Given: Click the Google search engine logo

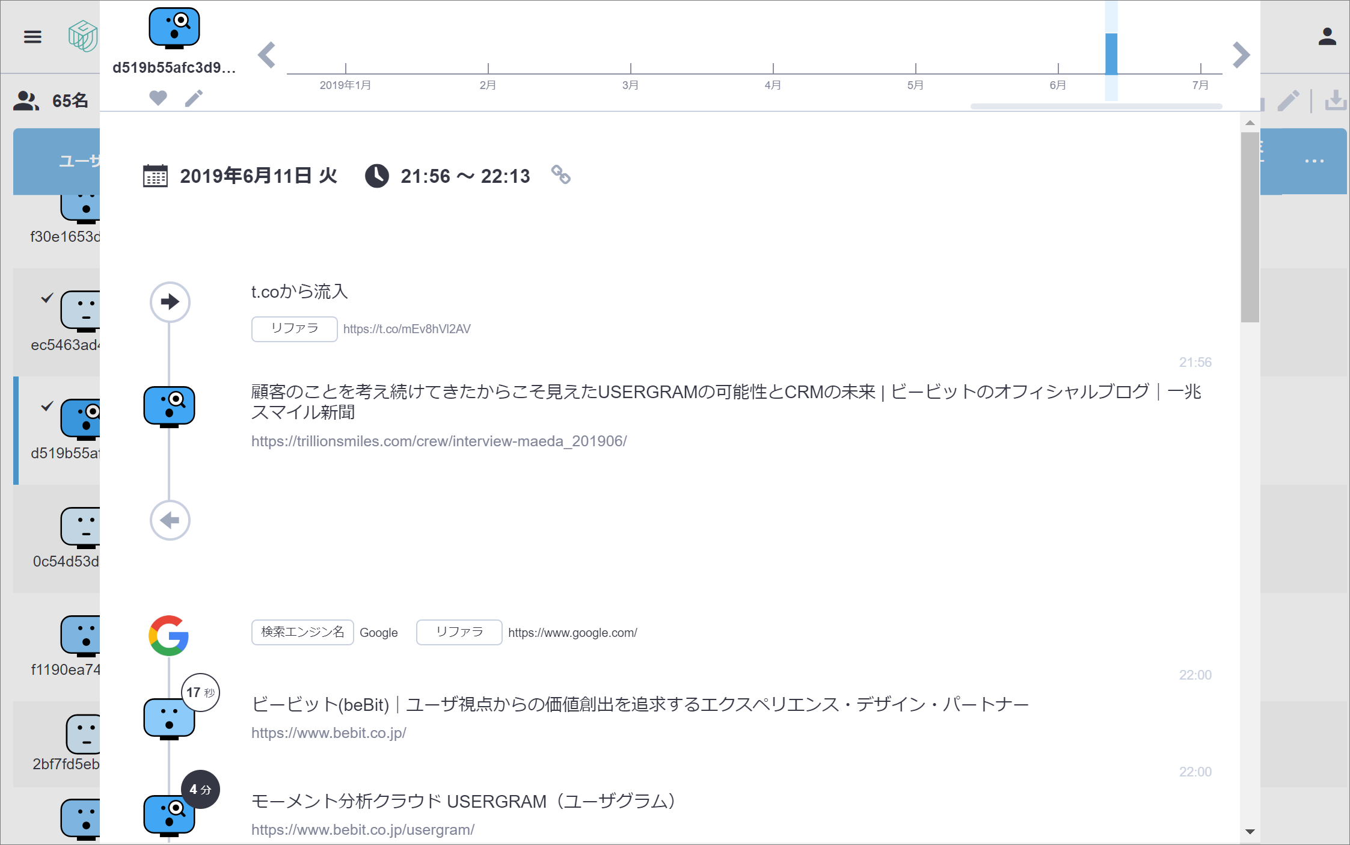Looking at the screenshot, I should pyautogui.click(x=169, y=635).
